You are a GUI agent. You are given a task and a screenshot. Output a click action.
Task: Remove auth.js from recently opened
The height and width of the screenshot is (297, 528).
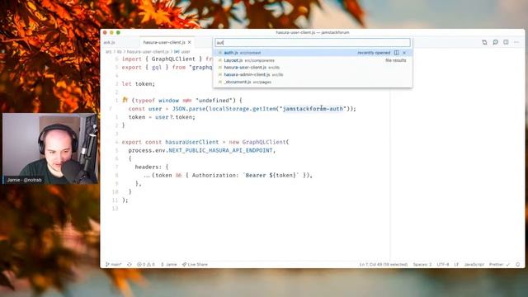[404, 53]
